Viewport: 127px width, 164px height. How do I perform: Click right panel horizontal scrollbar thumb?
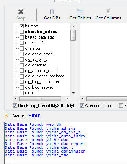coord(107,99)
